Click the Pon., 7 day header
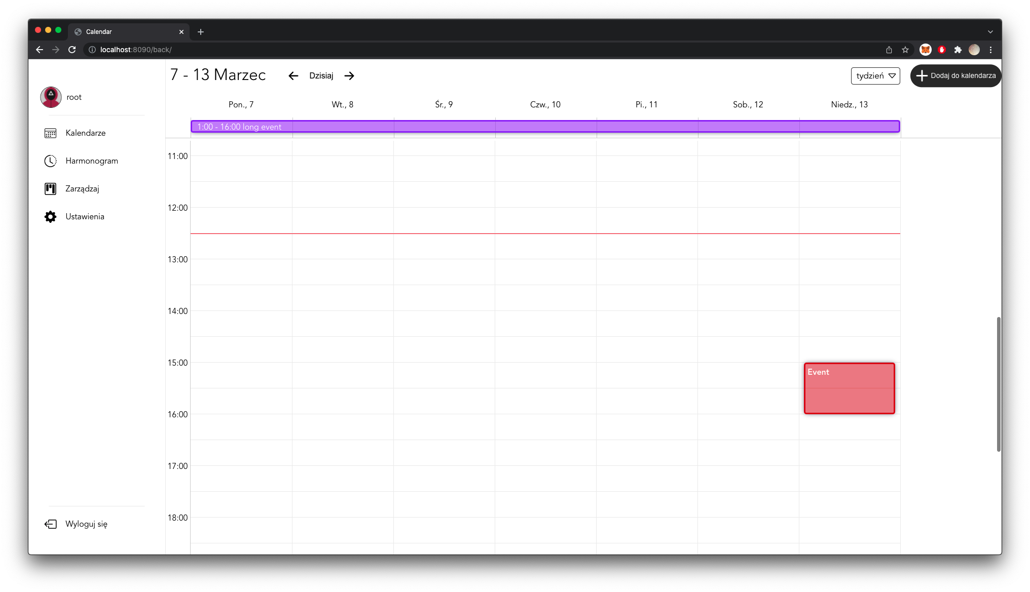The height and width of the screenshot is (592, 1030). [x=241, y=105]
